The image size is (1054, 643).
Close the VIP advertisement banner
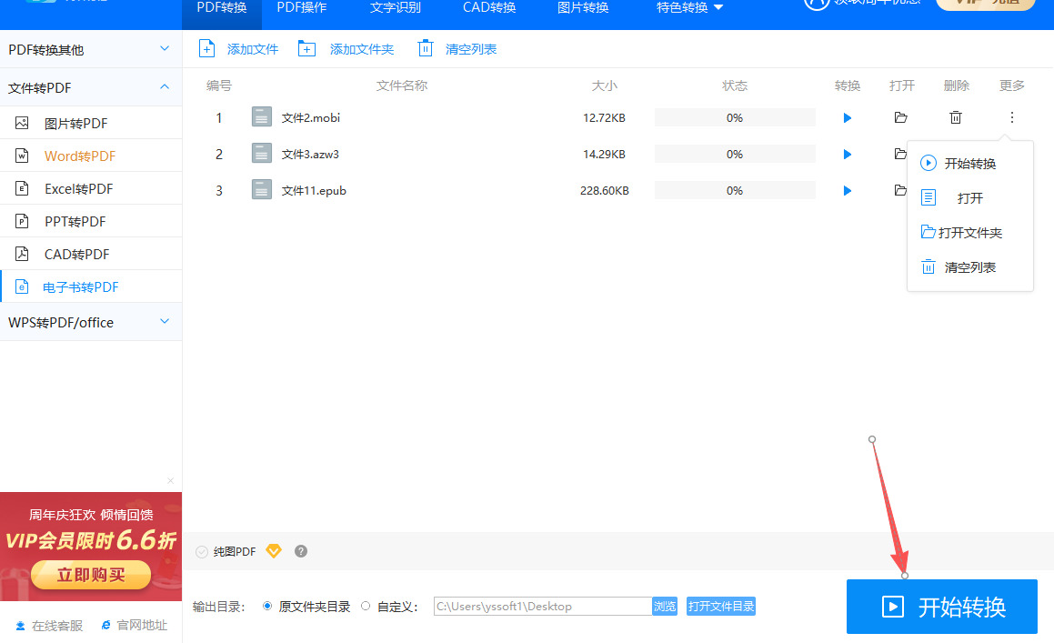[x=170, y=481]
